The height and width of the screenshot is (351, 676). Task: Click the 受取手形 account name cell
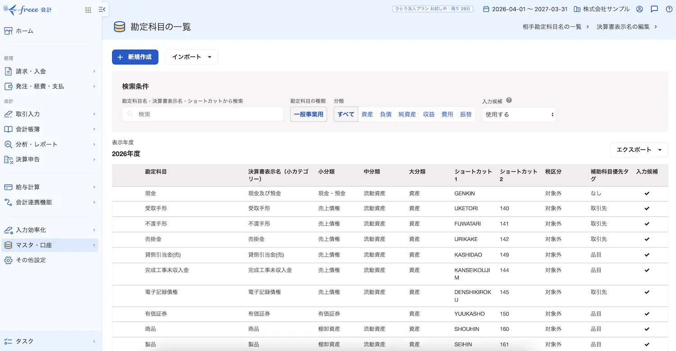pos(156,208)
